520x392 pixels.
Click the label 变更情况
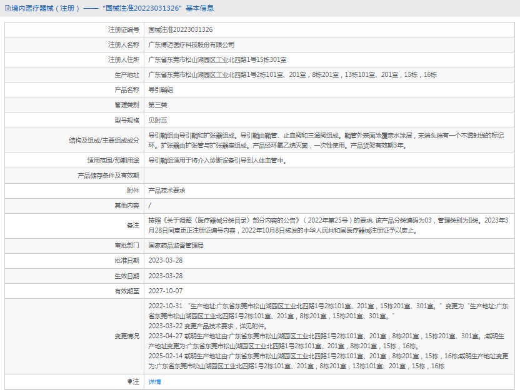(x=127, y=336)
